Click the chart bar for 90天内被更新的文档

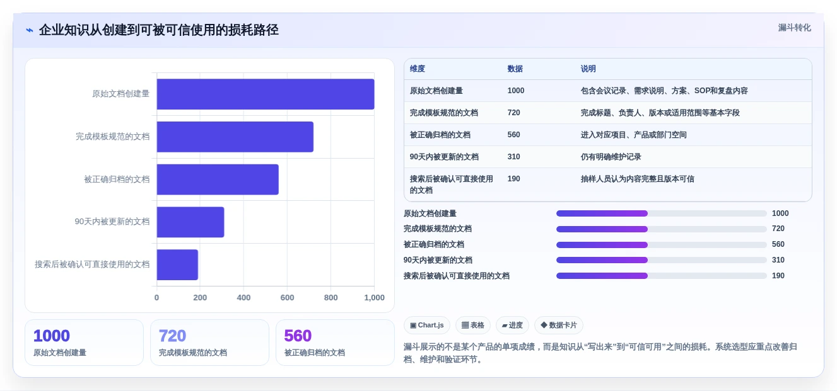190,222
